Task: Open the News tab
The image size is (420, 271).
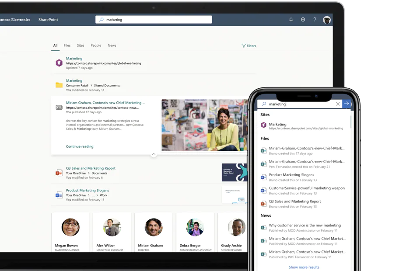Action: coord(112,45)
